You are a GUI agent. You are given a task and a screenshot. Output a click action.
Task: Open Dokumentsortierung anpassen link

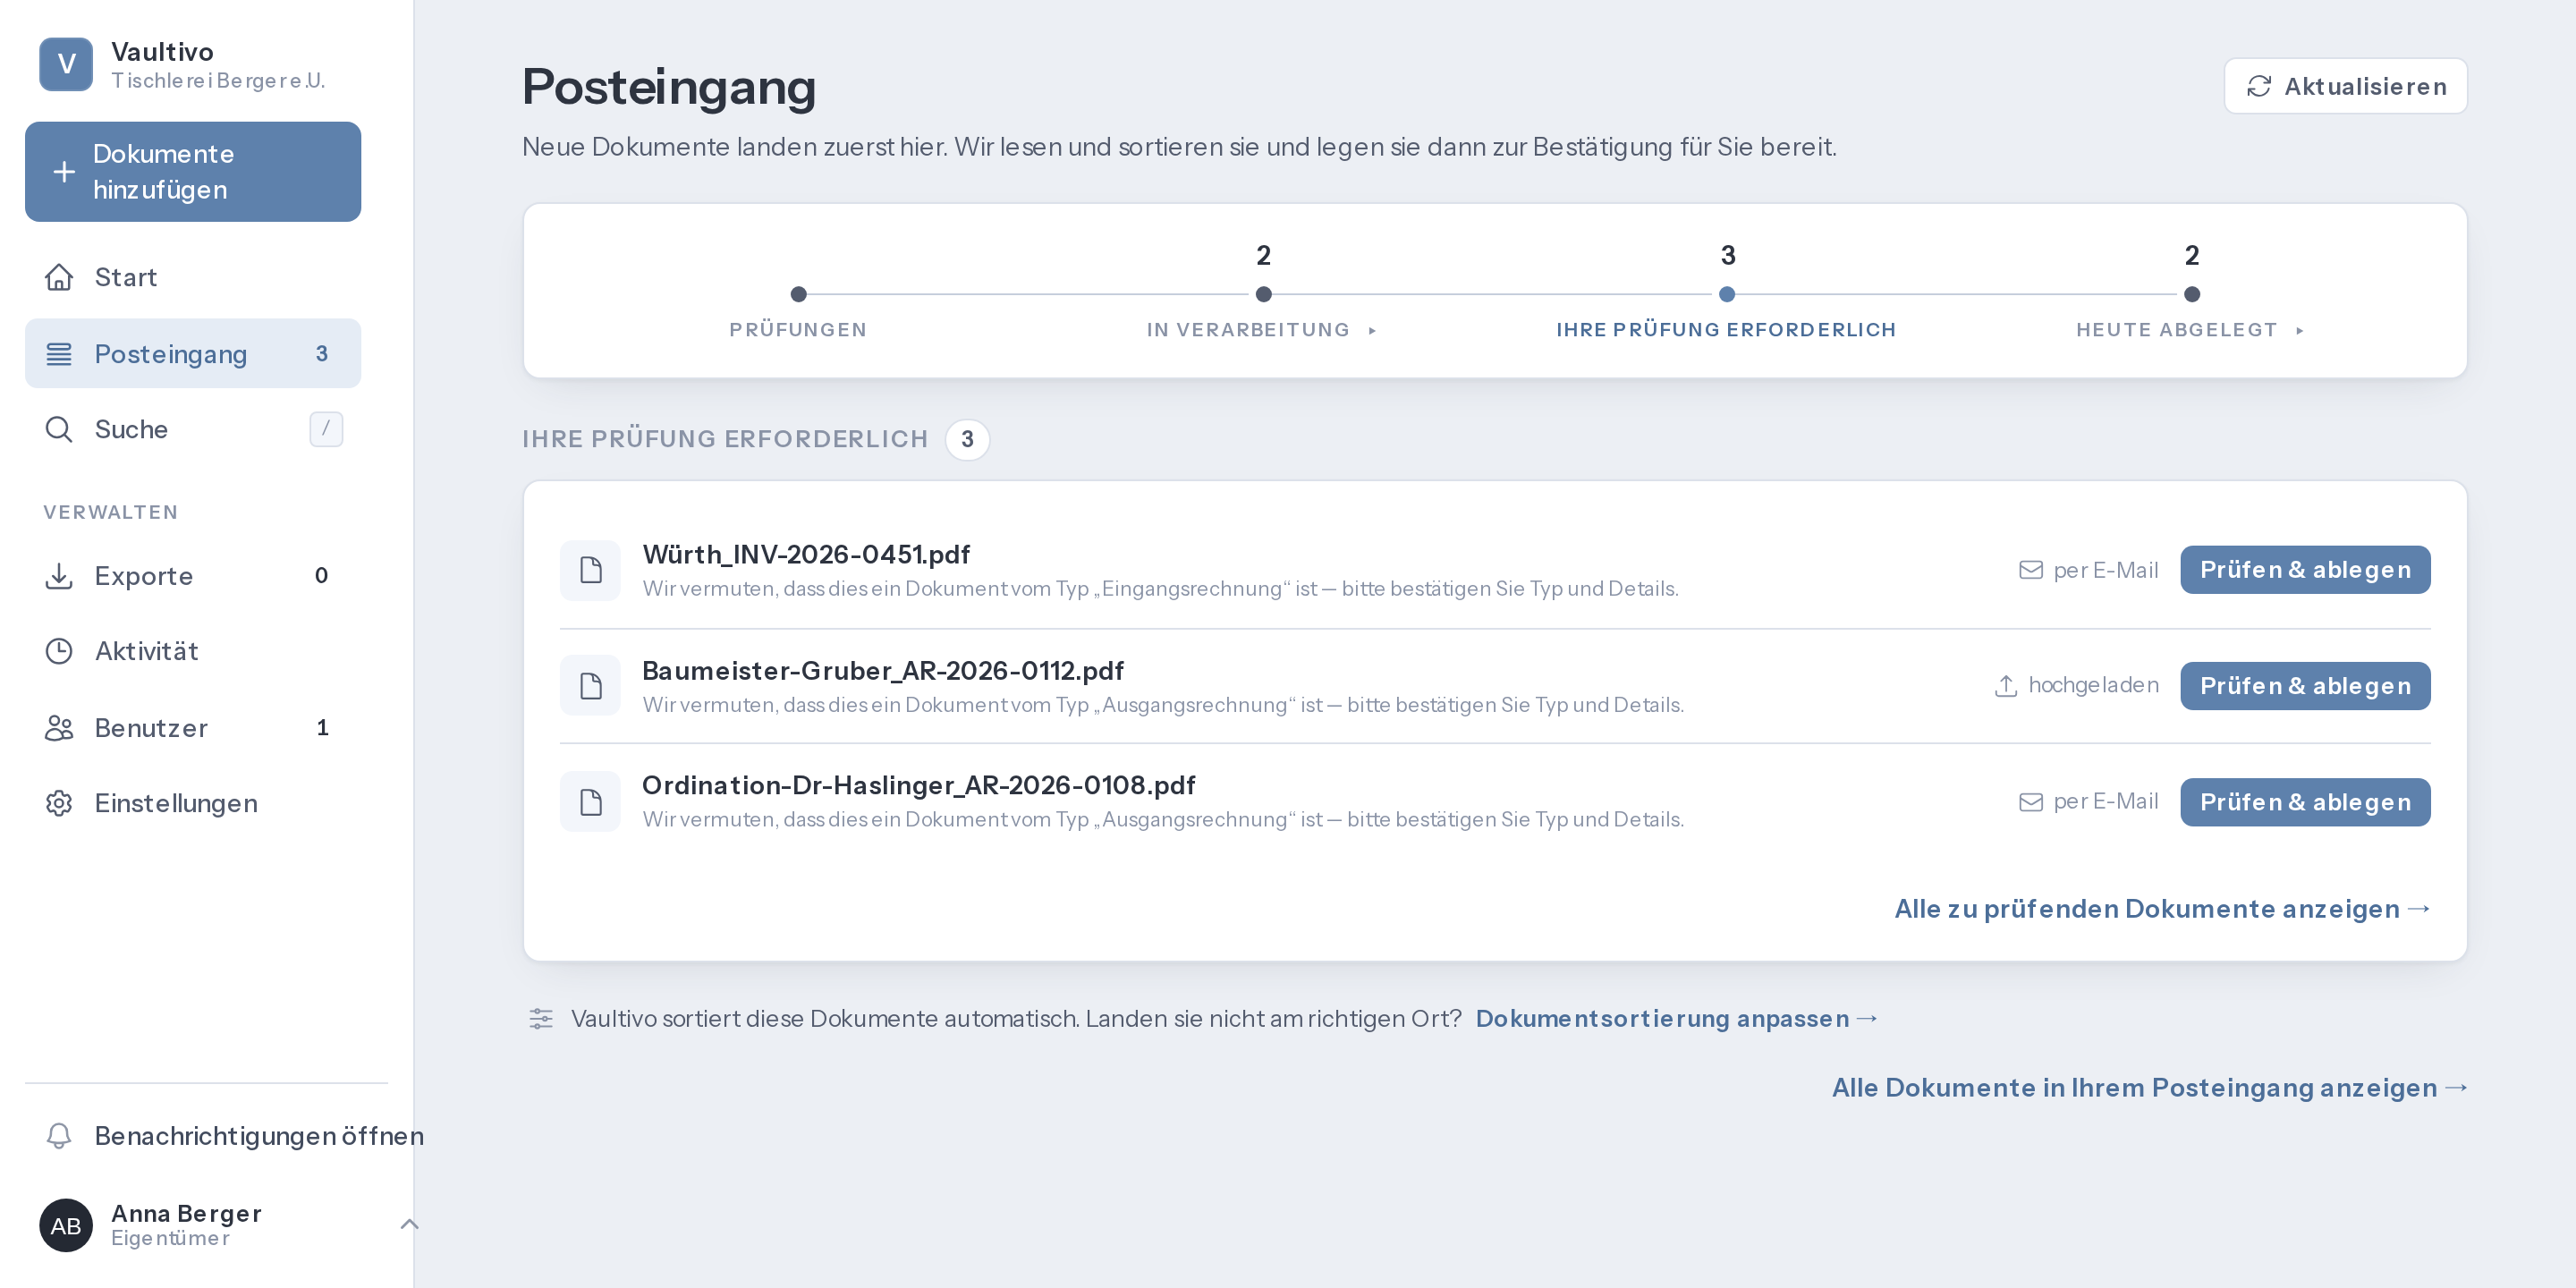point(1677,1019)
